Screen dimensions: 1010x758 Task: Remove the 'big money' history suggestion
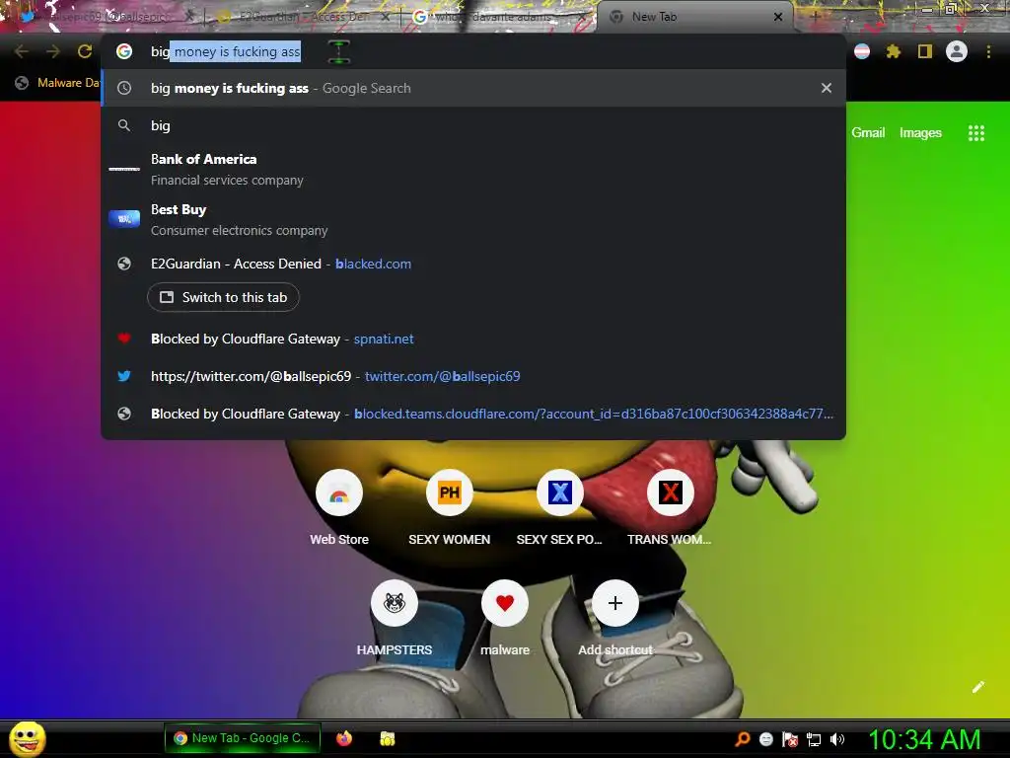[x=827, y=88]
